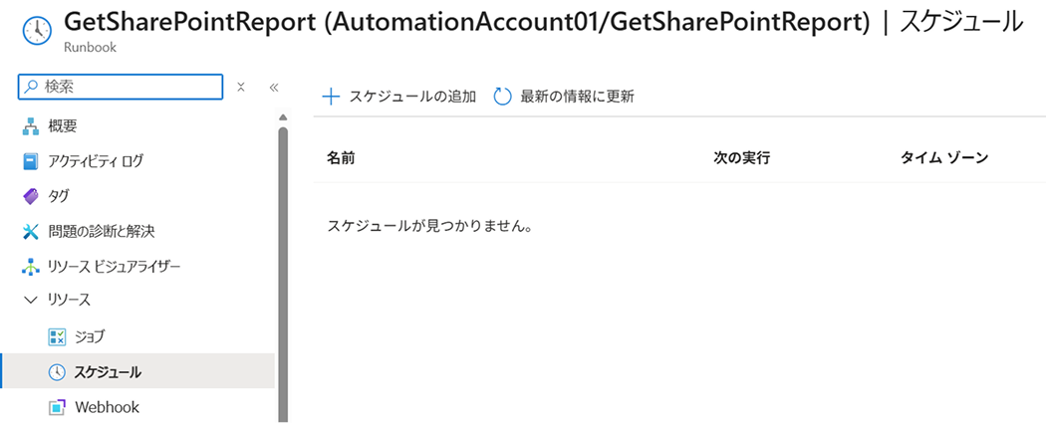
Task: Click the Webhook icon
Action: pos(57,407)
